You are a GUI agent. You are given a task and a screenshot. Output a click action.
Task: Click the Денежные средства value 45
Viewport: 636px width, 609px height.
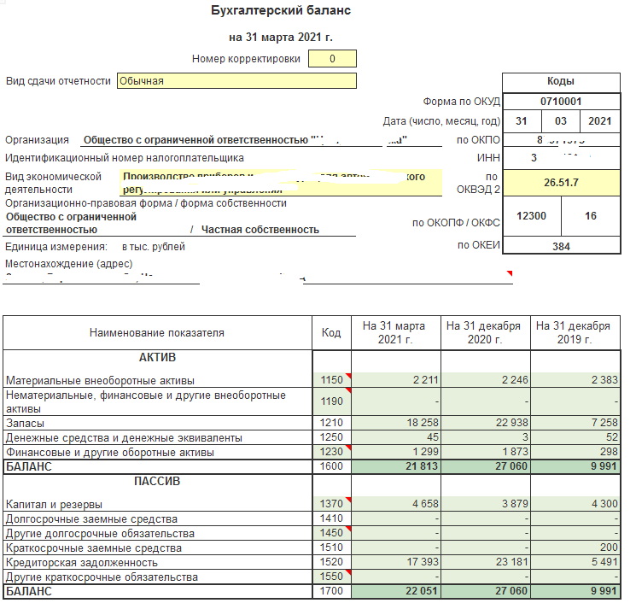tap(396, 437)
